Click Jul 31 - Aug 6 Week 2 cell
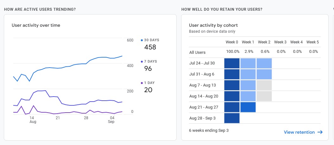The height and width of the screenshot is (145, 334). tap(264, 74)
